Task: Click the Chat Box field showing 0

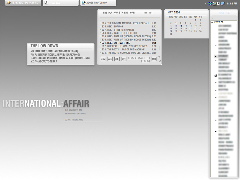Action: click(224, 18)
